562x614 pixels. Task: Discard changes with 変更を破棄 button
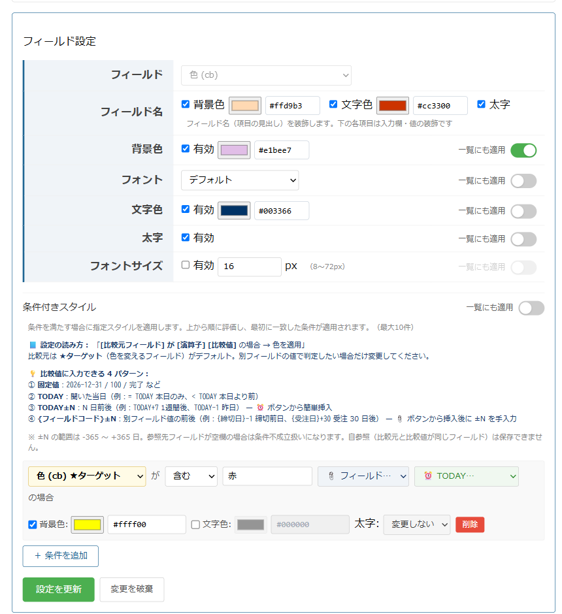132,589
